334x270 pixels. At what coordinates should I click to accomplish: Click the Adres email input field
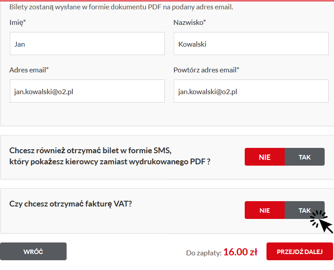(87, 91)
